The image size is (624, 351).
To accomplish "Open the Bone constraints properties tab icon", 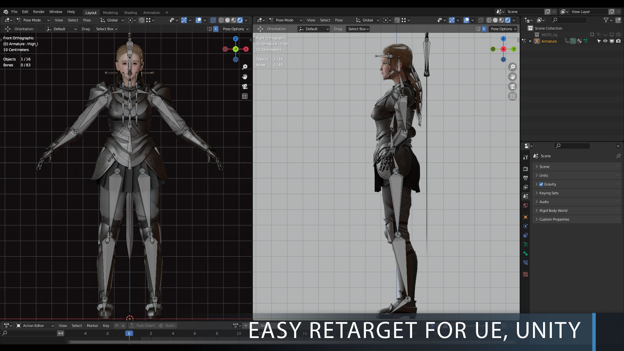I will [526, 263].
